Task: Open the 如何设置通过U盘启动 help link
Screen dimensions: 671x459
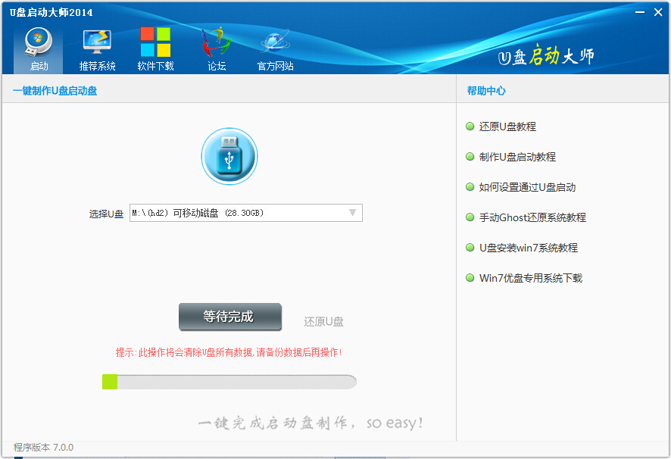Action: click(527, 187)
